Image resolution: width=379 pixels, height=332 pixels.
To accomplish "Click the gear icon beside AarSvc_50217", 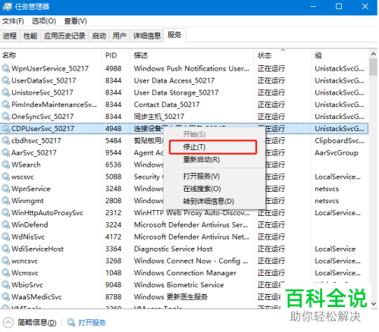I will tap(5, 152).
